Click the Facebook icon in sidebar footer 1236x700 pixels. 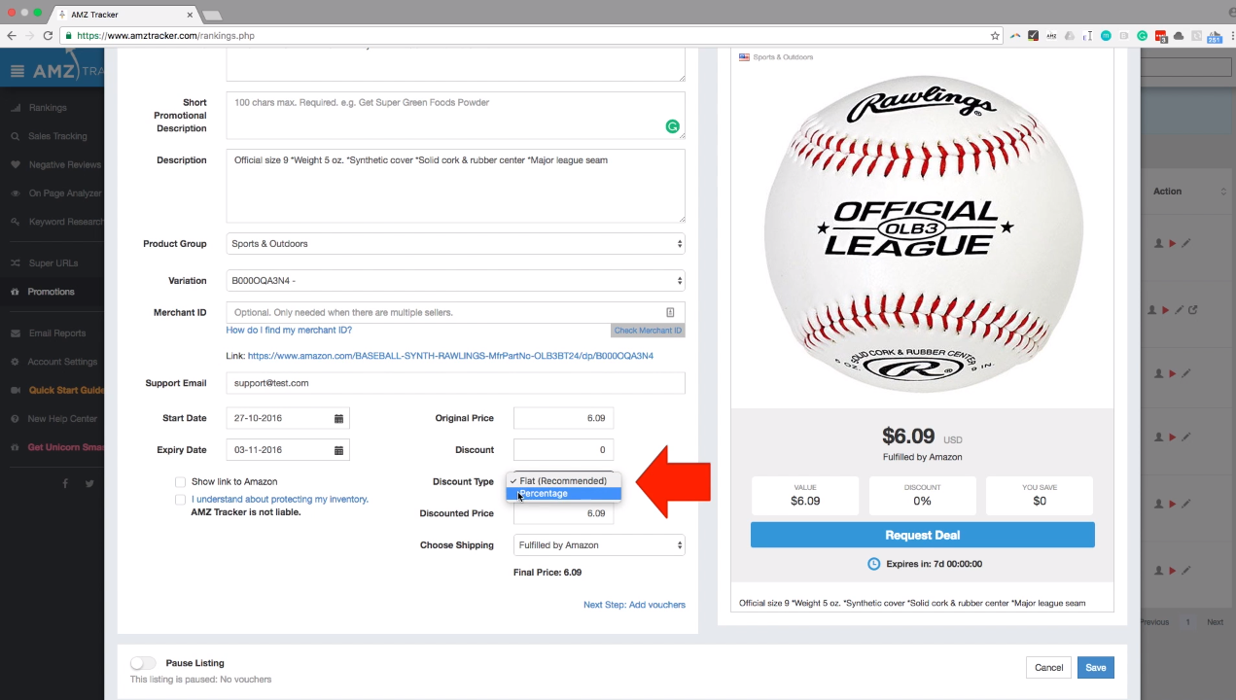[66, 483]
